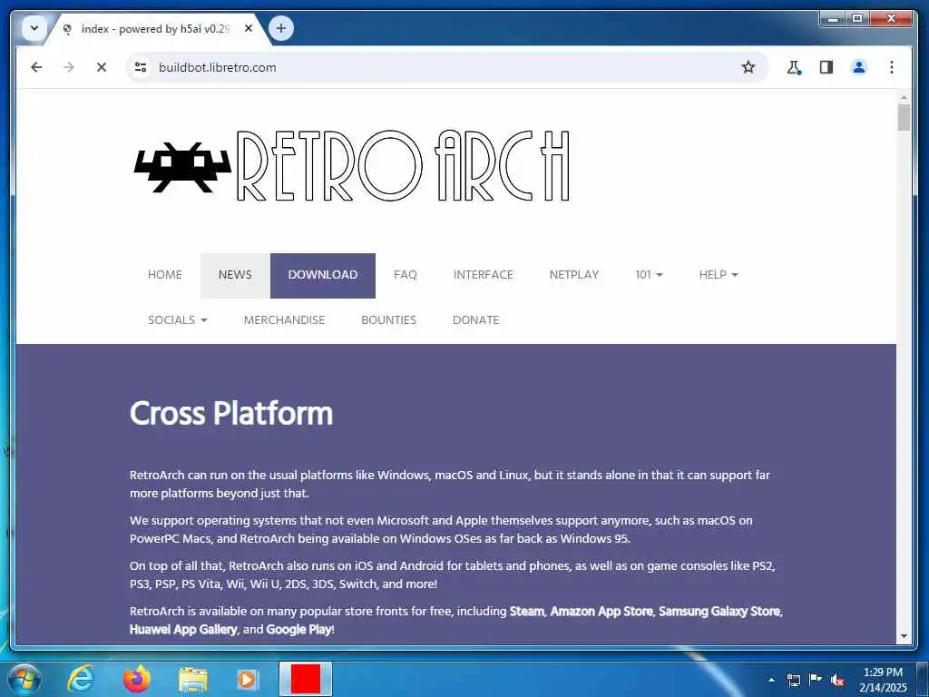Open the DONATE link
The width and height of the screenshot is (929, 697).
[475, 320]
